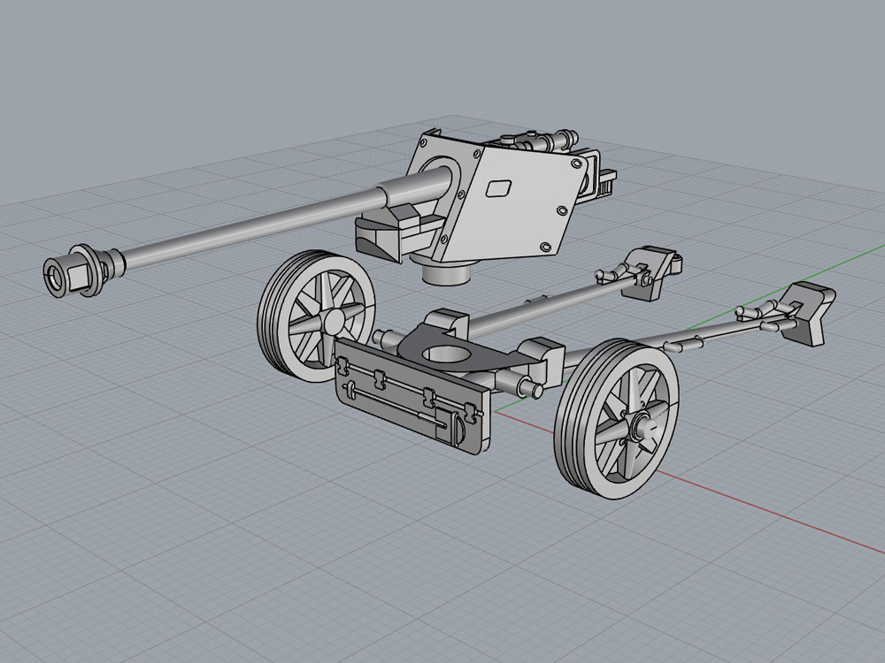The image size is (885, 663).
Task: Select the front wheel nearest the viewer
Action: [616, 419]
